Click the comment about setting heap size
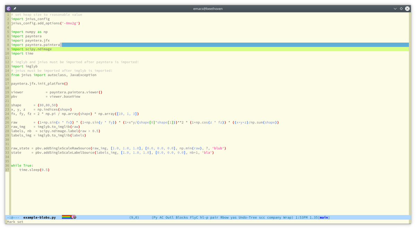The width and height of the screenshot is (416, 229). click(47, 15)
